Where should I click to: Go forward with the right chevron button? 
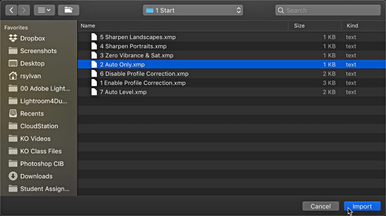(x=24, y=10)
